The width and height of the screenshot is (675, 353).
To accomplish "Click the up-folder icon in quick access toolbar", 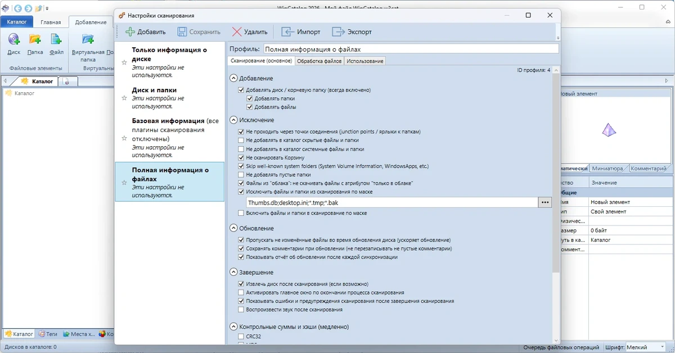I will click(x=38, y=8).
